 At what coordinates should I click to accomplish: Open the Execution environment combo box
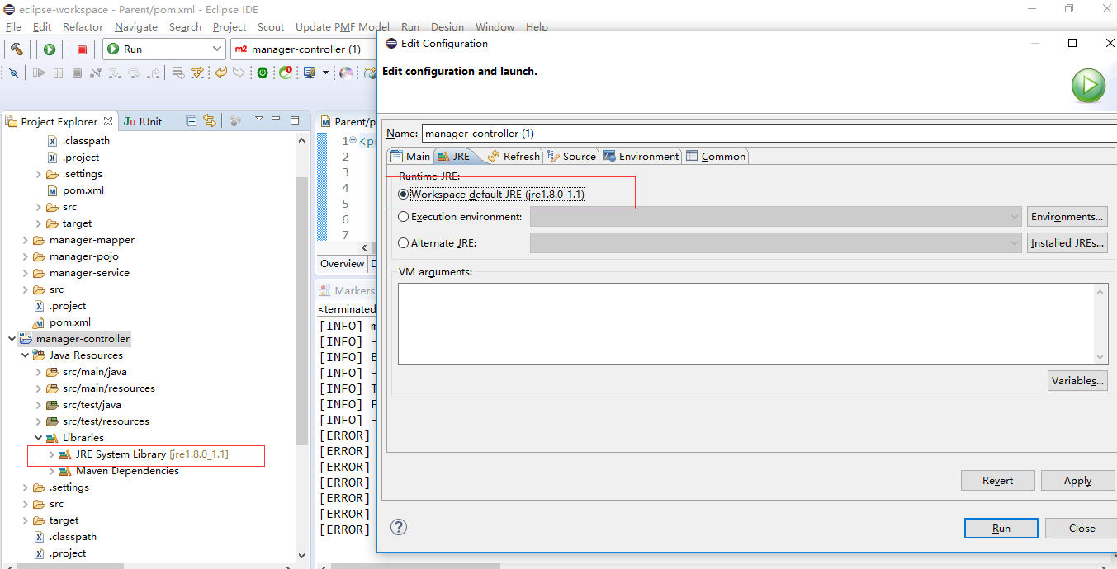[776, 217]
